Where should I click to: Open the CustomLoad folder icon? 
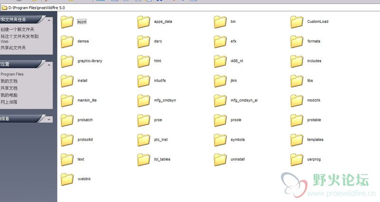pyautogui.click(x=296, y=22)
